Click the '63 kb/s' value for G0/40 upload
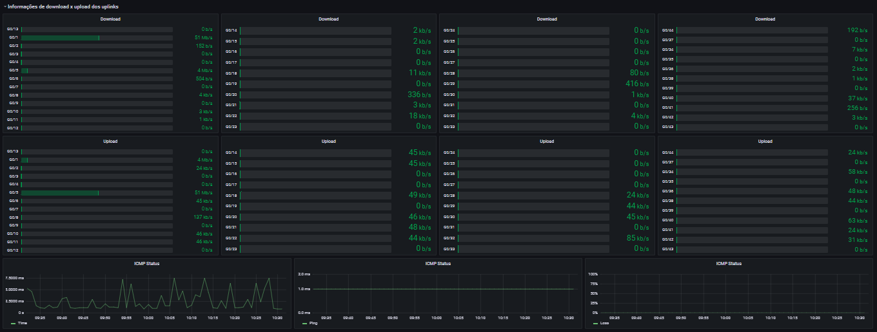 [x=858, y=220]
